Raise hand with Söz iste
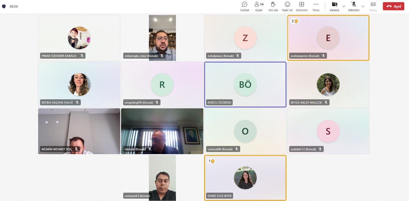The image size is (409, 201). (x=273, y=6)
